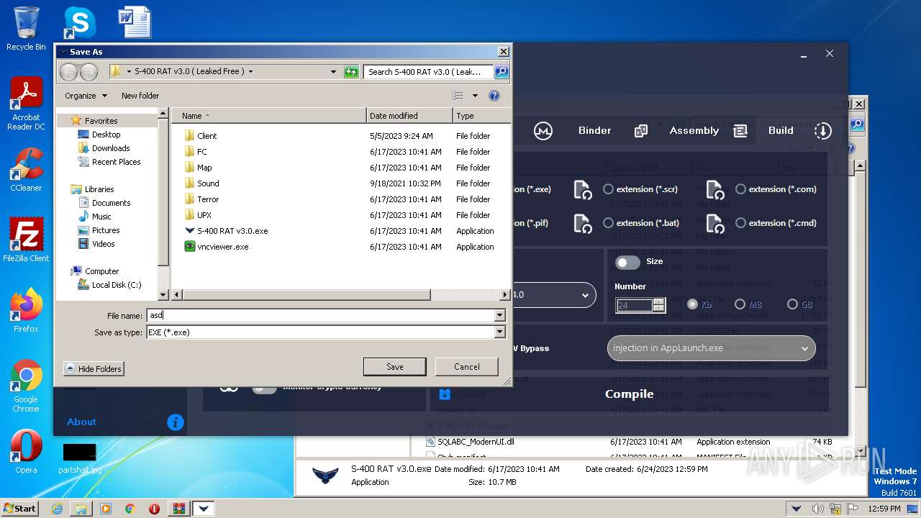
Task: Select extension (*.cmd) radio button
Action: pos(740,223)
